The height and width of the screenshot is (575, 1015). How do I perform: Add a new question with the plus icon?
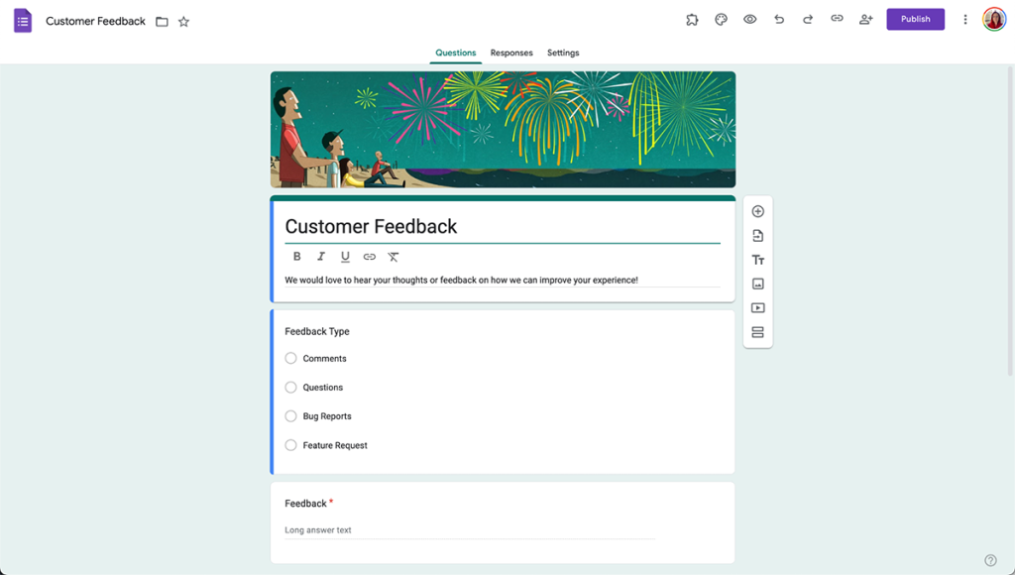[x=757, y=211]
